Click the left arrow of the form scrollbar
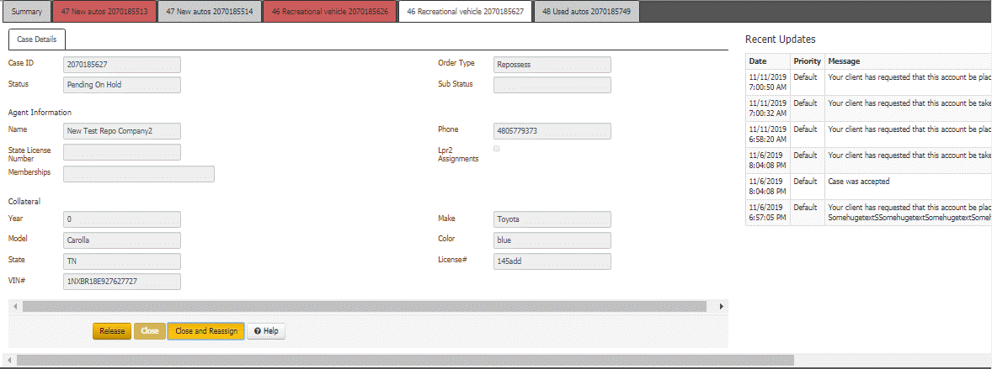Screen dimensions: 992x369 (14, 307)
